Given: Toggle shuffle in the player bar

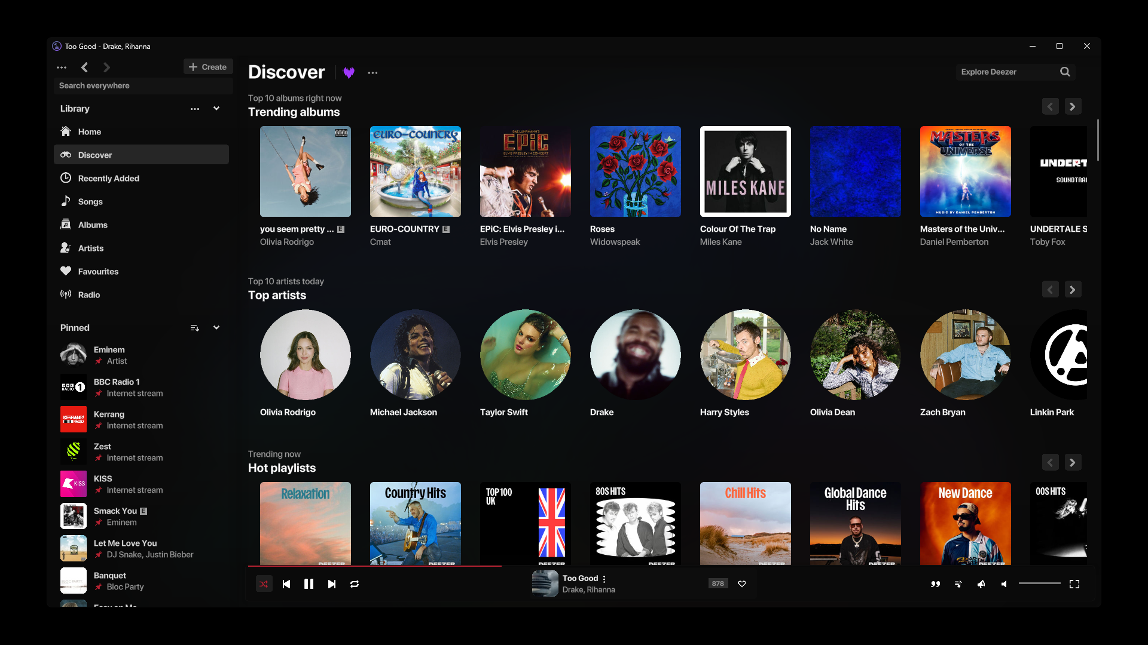Looking at the screenshot, I should pos(264,584).
